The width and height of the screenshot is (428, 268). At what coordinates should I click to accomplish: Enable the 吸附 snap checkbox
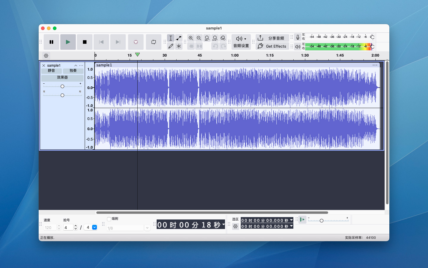109,219
